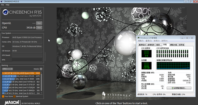The height and width of the screenshot is (105, 198).
Task: Click uptime value 0:00:06:15
Action: point(187,81)
